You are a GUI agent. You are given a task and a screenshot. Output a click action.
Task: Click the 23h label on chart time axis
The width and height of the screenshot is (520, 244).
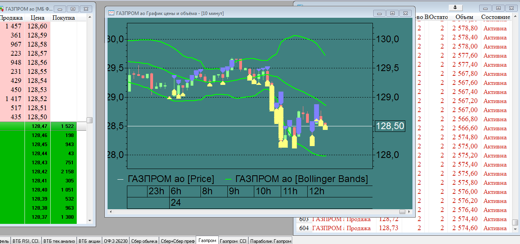coord(156,191)
